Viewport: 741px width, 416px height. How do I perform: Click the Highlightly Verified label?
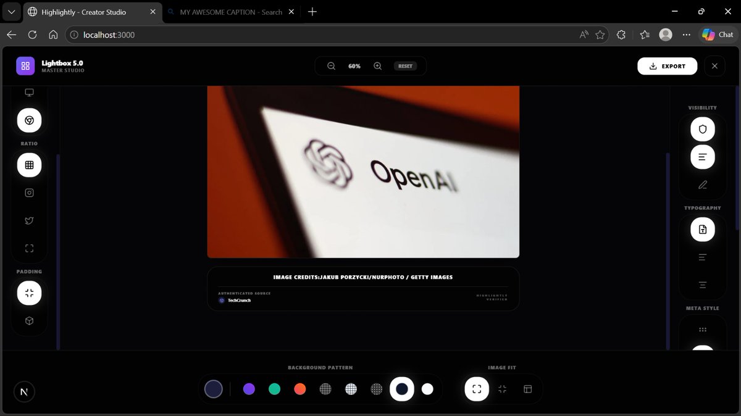[492, 297]
